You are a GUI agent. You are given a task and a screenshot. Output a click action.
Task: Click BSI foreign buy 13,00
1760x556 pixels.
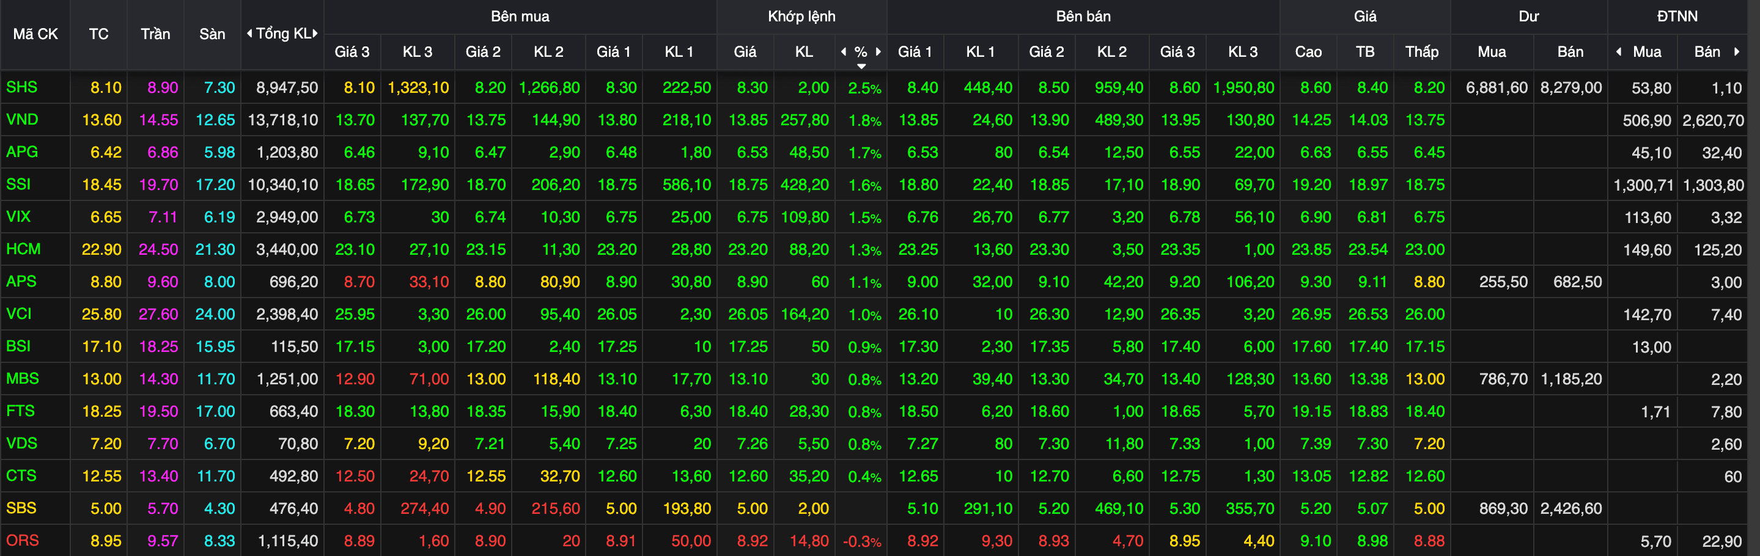click(x=1651, y=347)
